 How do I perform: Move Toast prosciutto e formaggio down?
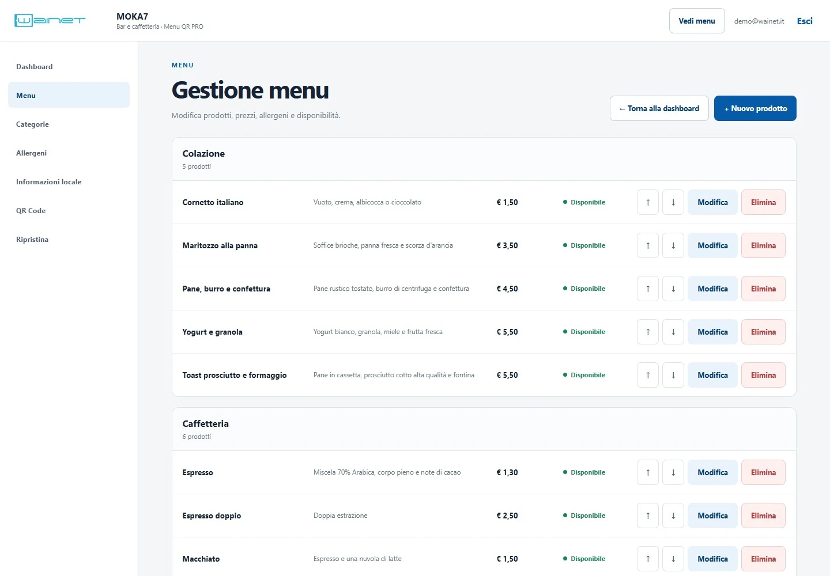tap(673, 375)
